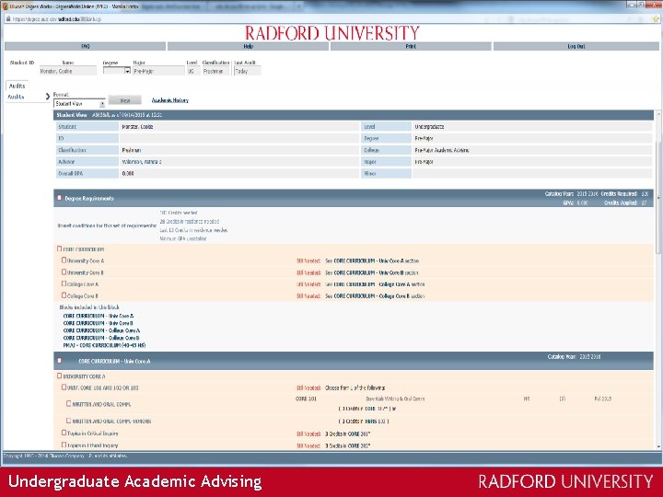663x497 pixels.
Task: Click the blue arrow next to Audits
Action: (x=47, y=97)
